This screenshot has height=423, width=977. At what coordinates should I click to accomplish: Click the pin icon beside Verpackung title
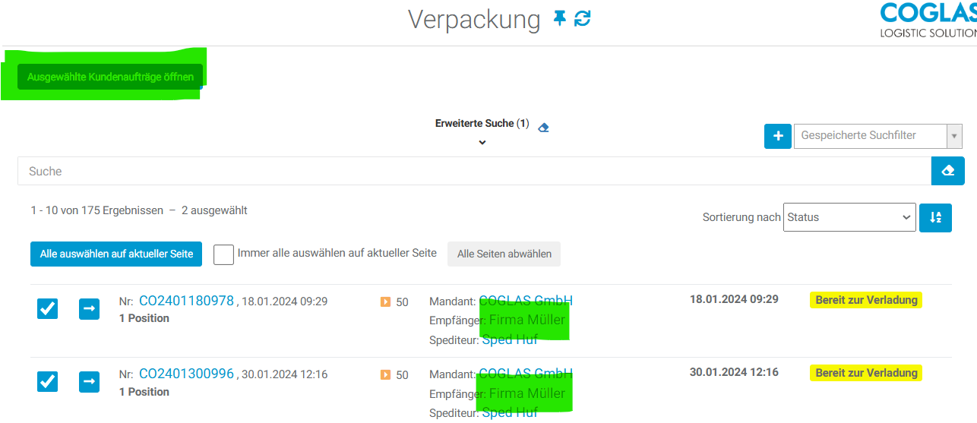point(560,18)
